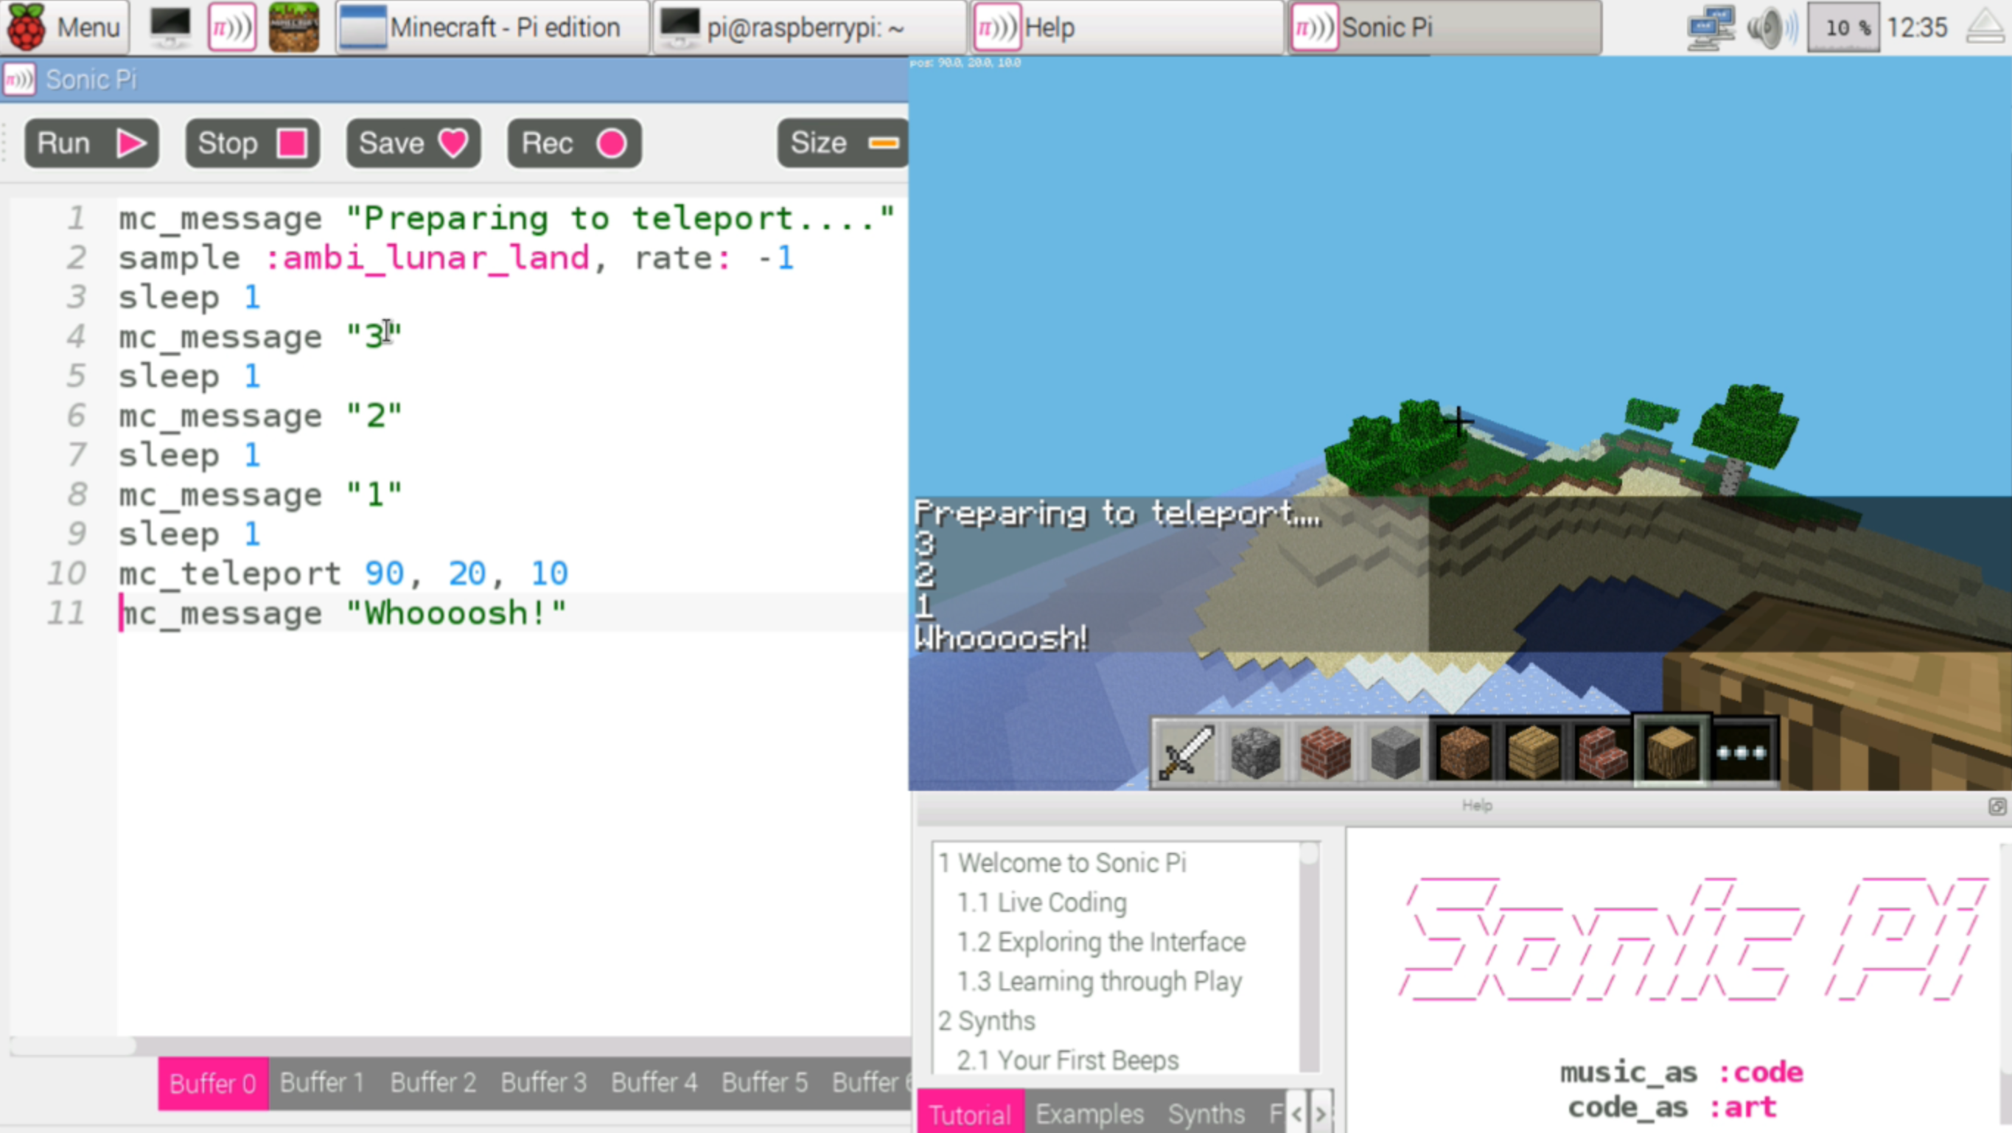The width and height of the screenshot is (2012, 1133).
Task: Switch to the Sonic Pi taskbar window
Action: (x=1445, y=27)
